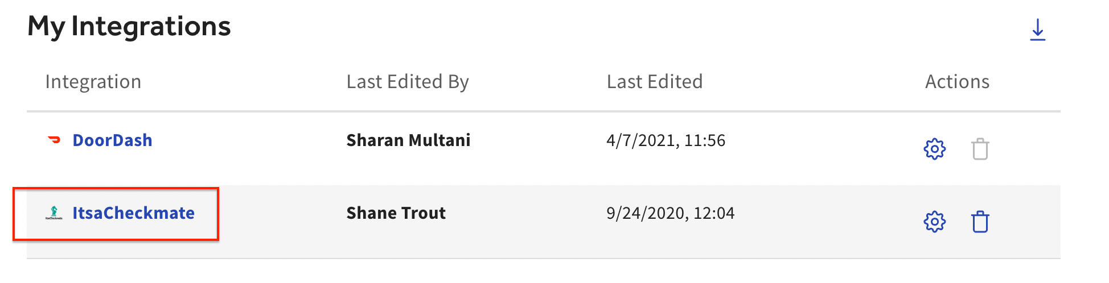Click the Actions column header

click(957, 82)
